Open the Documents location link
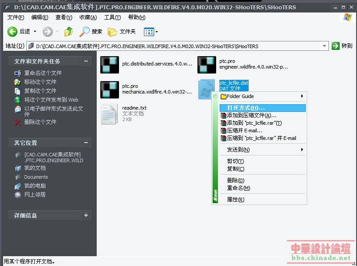The height and width of the screenshot is (266, 357). [x=36, y=177]
